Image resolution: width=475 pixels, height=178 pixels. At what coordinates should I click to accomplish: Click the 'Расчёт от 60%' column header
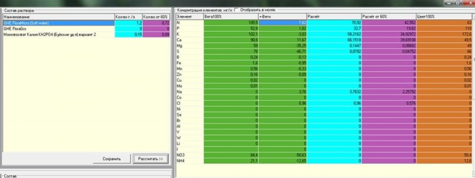click(x=389, y=17)
